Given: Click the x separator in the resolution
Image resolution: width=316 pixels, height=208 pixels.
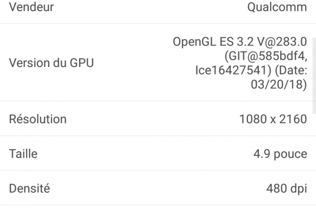Looking at the screenshot, I should coord(271,120).
